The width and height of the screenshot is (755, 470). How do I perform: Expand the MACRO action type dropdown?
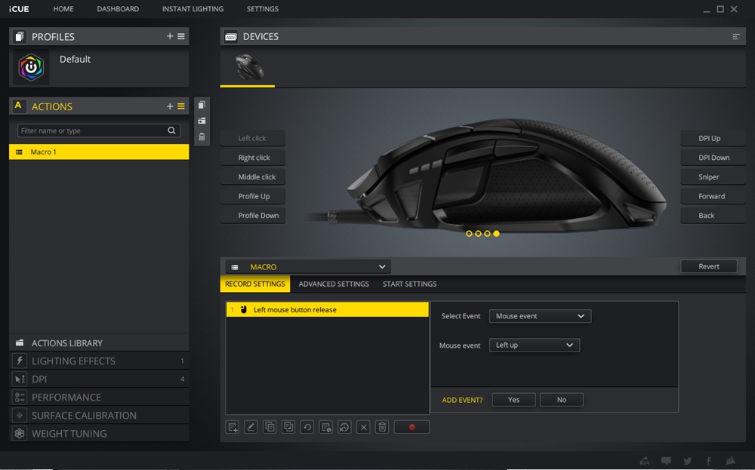coord(308,266)
